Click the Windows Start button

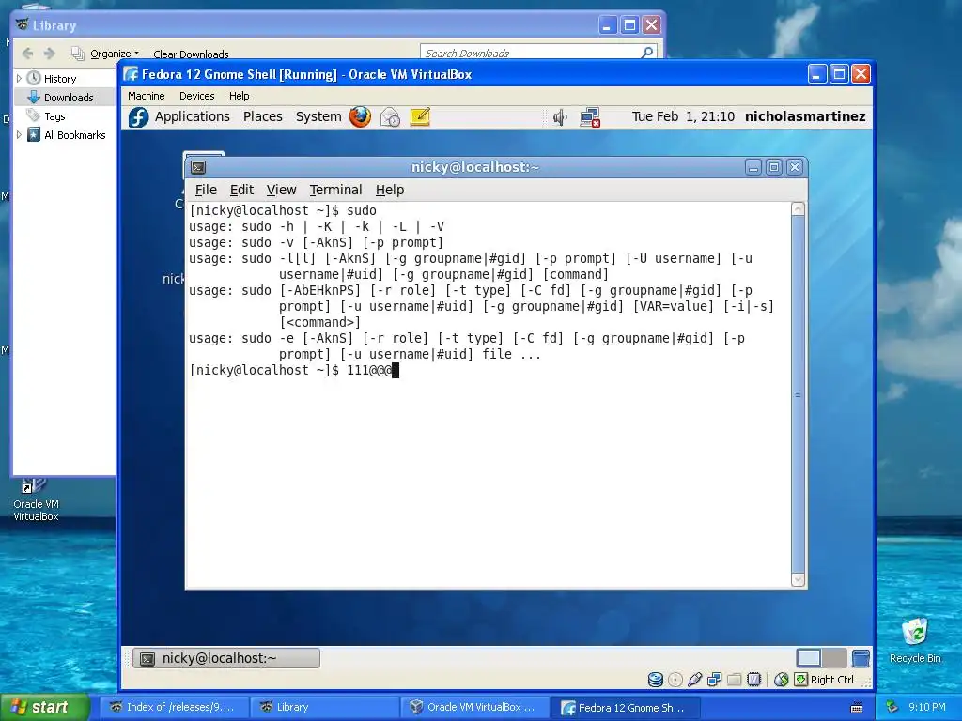45,707
